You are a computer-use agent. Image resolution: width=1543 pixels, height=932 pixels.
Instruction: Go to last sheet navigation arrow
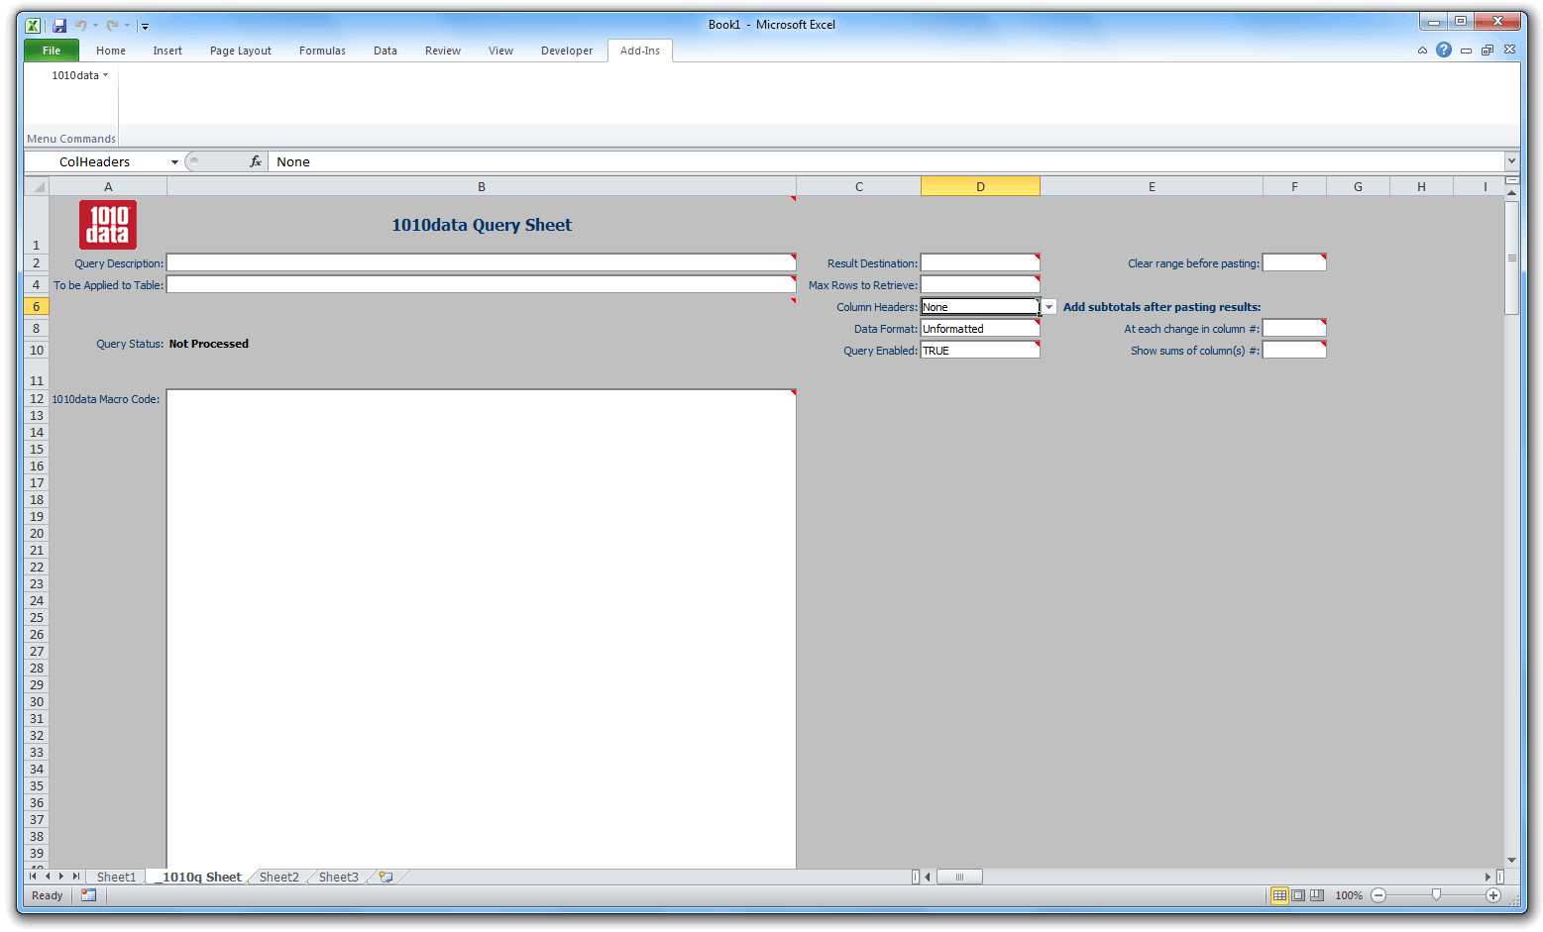76,877
